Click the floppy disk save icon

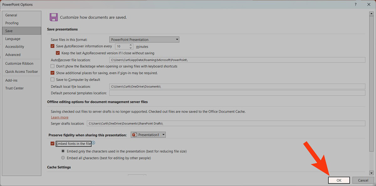(x=54, y=17)
